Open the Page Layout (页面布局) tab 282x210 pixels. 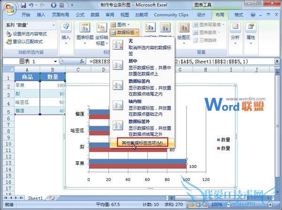pos(61,15)
